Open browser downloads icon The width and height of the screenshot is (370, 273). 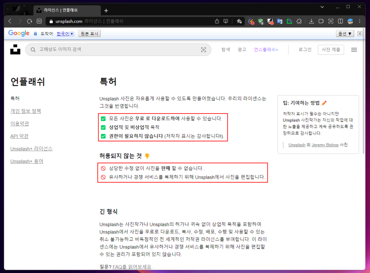coord(311,21)
